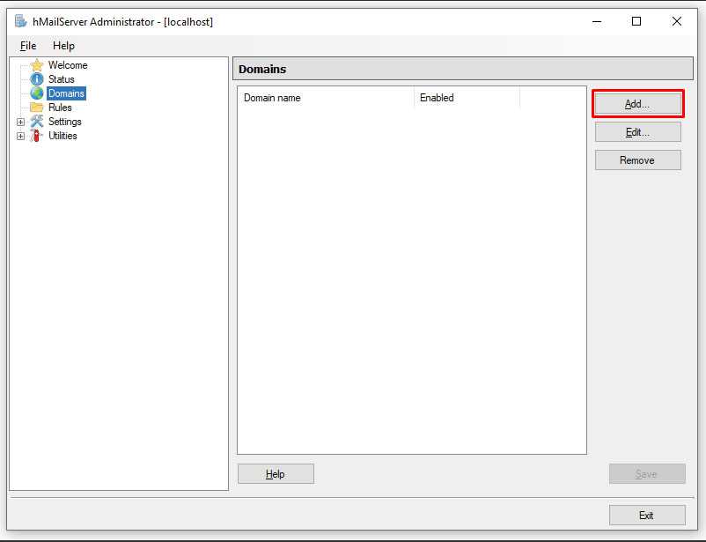Click the Exit button

pyautogui.click(x=646, y=516)
